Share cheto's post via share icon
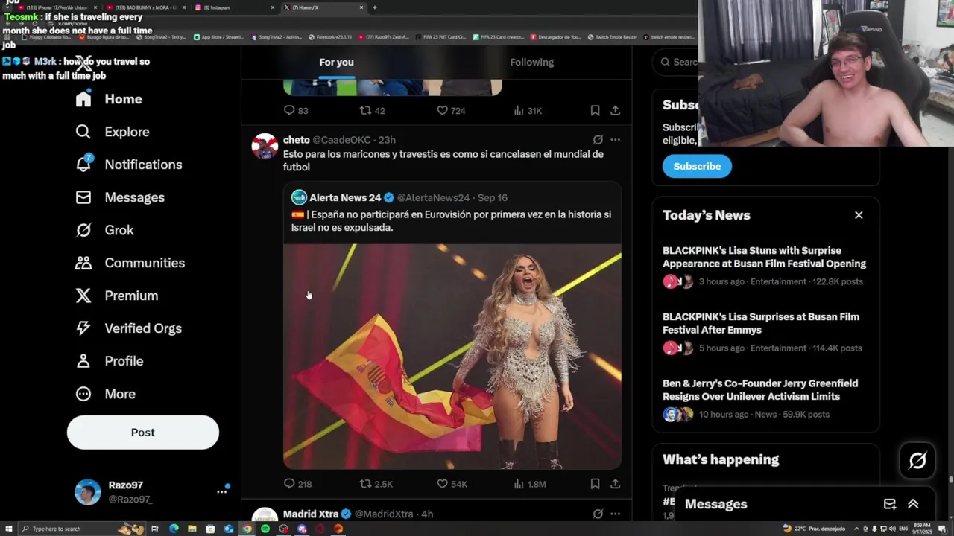 (x=615, y=484)
